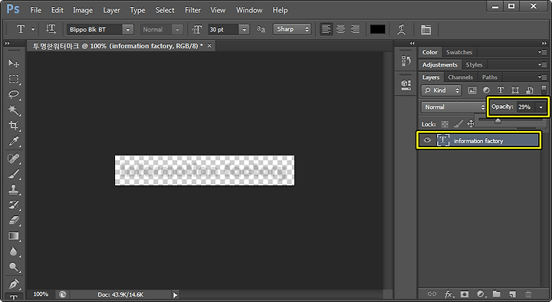Open the Sharp anti-aliasing dropdown
The width and height of the screenshot is (552, 302).
coord(292,29)
